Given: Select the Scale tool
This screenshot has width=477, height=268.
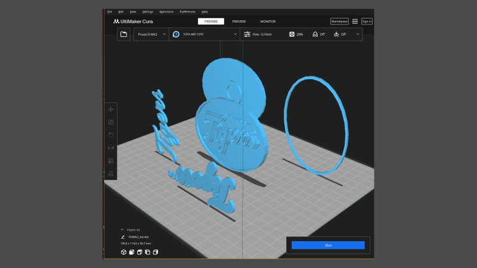Looking at the screenshot, I should 110,122.
